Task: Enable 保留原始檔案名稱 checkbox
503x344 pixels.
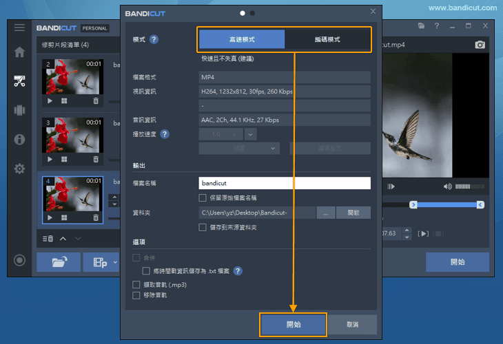Action: pos(203,197)
